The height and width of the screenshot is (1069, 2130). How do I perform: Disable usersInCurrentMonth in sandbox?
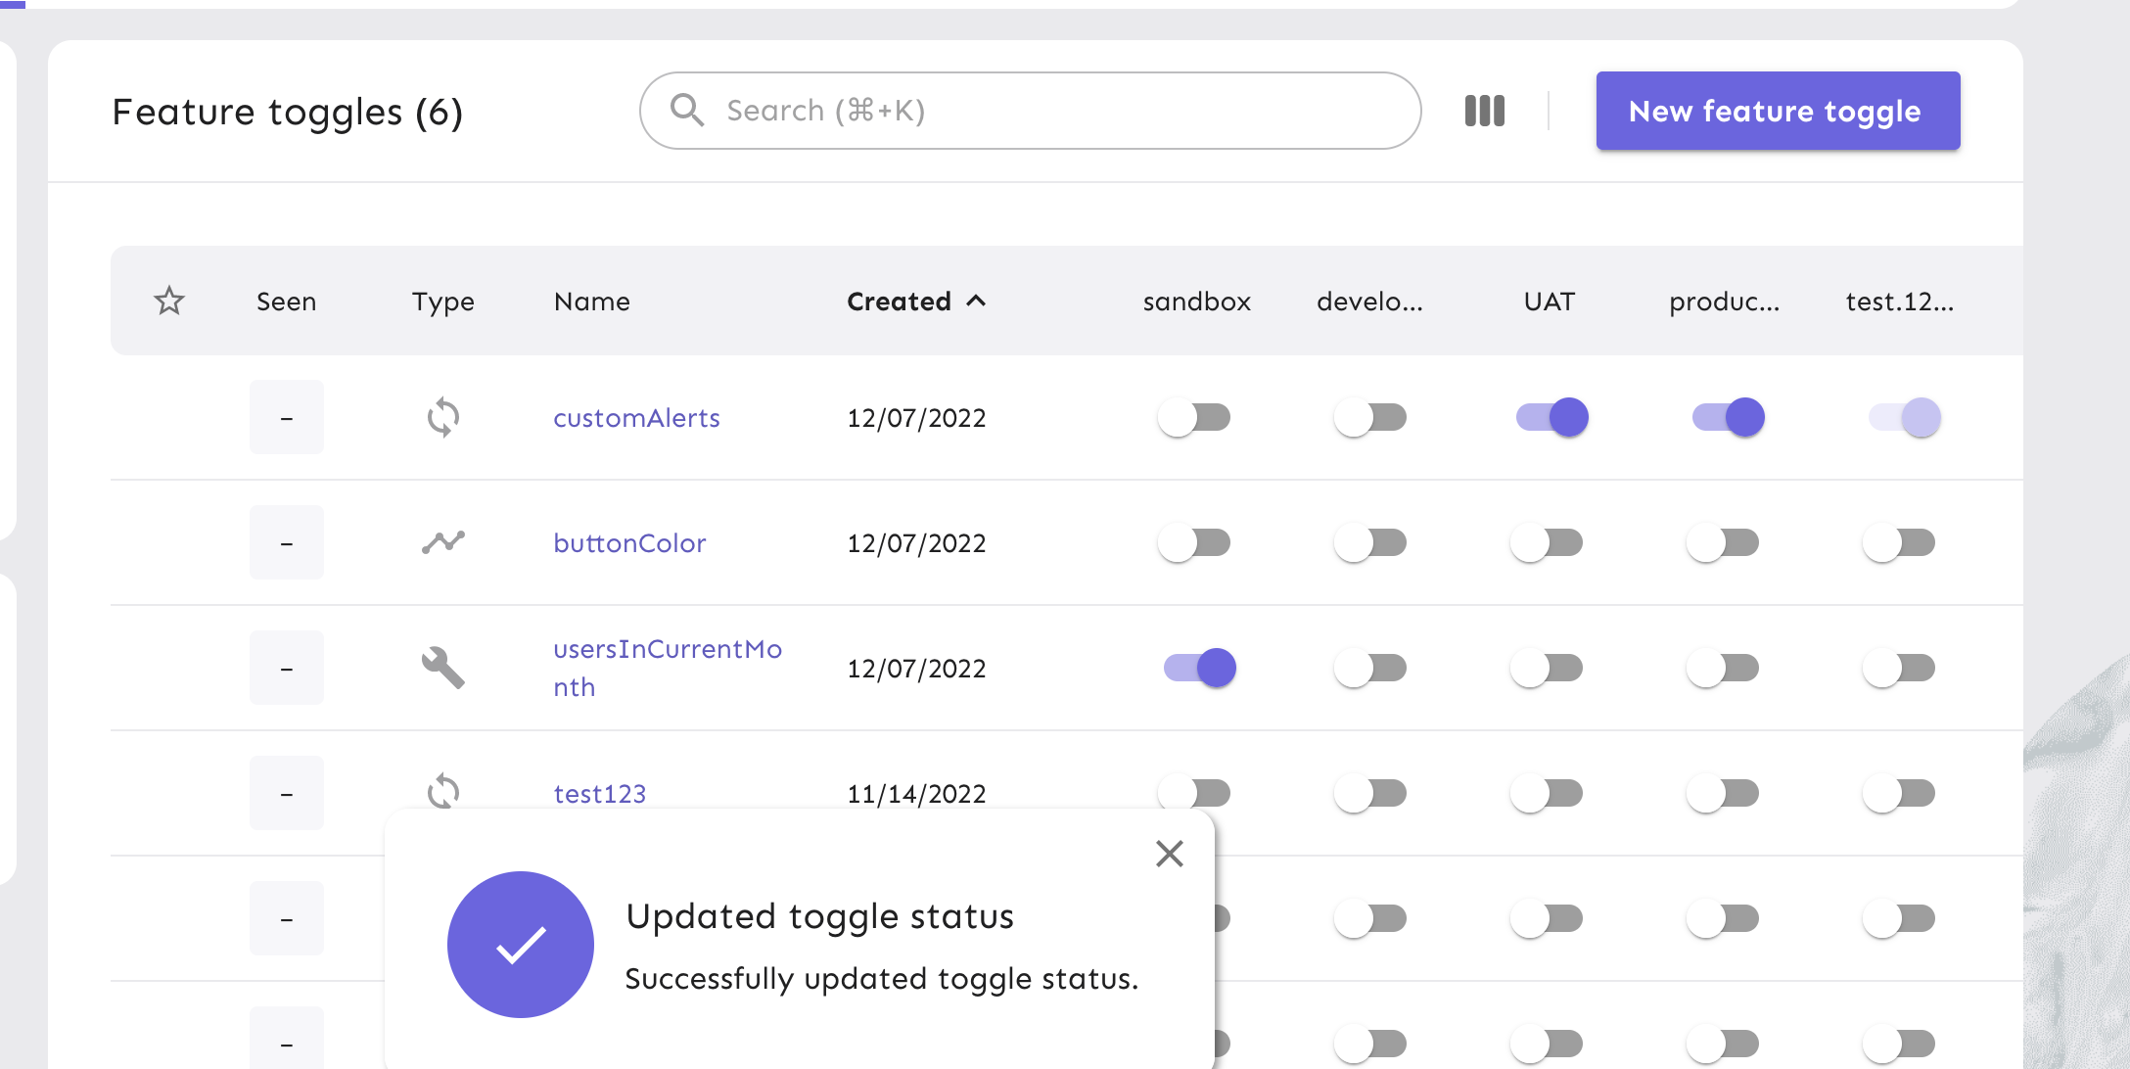[x=1200, y=668]
